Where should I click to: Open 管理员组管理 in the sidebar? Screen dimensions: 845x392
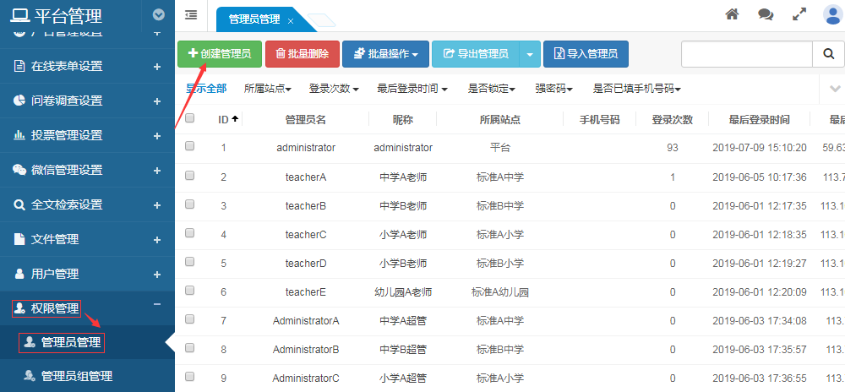click(76, 376)
